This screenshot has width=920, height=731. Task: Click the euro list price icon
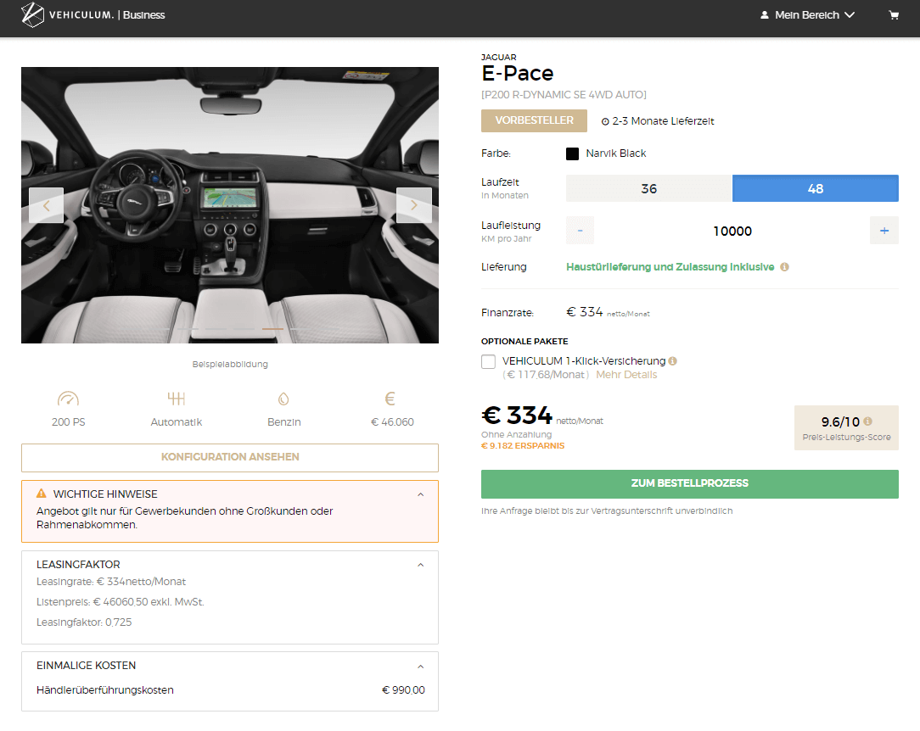click(390, 399)
